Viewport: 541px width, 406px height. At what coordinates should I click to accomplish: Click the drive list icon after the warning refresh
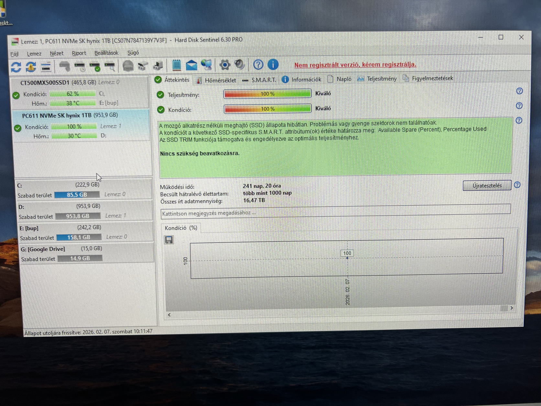(x=46, y=67)
